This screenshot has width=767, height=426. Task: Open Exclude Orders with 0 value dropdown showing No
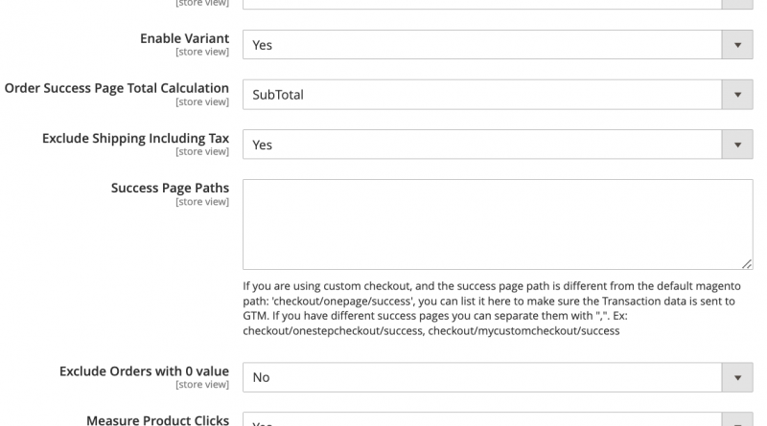coord(481,377)
